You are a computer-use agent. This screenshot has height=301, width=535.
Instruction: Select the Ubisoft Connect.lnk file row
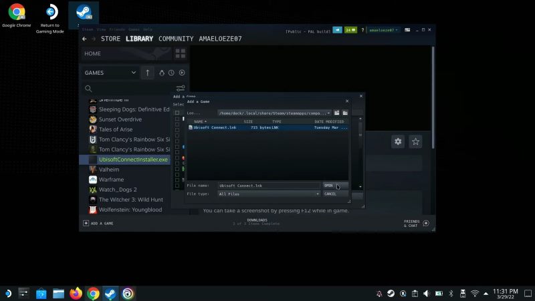[268, 127]
